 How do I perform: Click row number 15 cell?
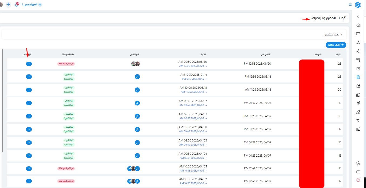pyautogui.click(x=340, y=156)
